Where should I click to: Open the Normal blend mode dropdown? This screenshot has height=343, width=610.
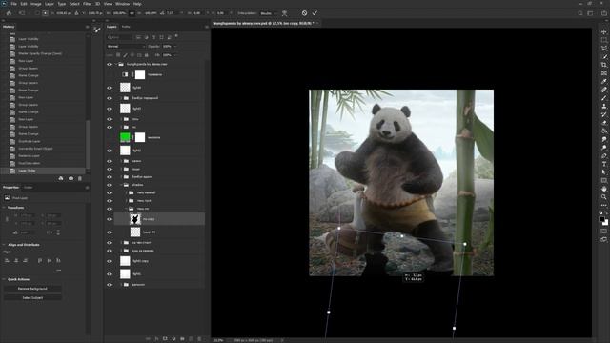tap(126, 47)
